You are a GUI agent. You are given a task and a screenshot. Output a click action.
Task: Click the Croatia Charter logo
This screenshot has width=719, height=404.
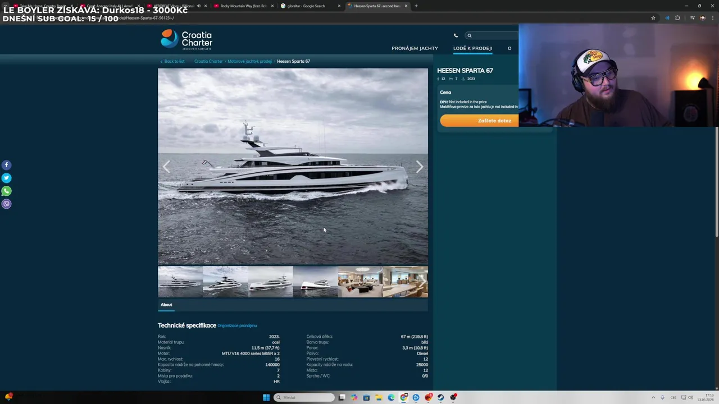pyautogui.click(x=186, y=40)
